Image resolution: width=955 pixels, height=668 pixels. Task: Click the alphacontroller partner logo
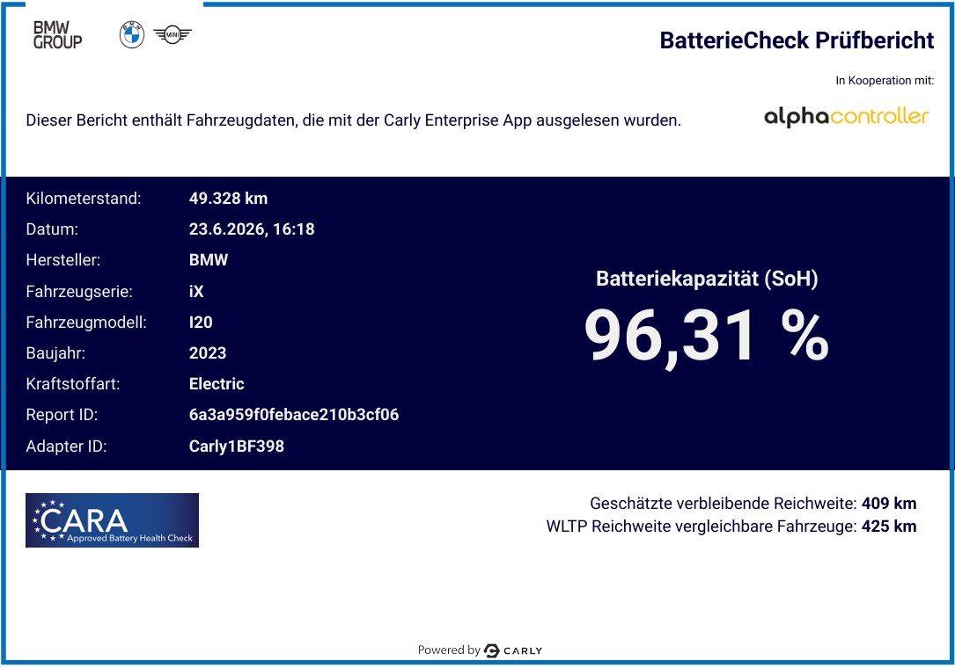pos(846,116)
